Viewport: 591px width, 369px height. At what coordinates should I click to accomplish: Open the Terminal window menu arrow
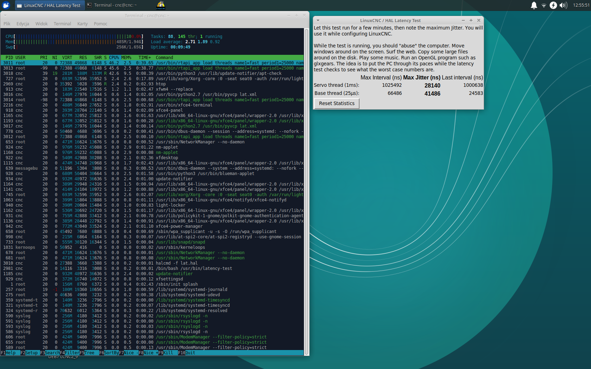click(5, 15)
